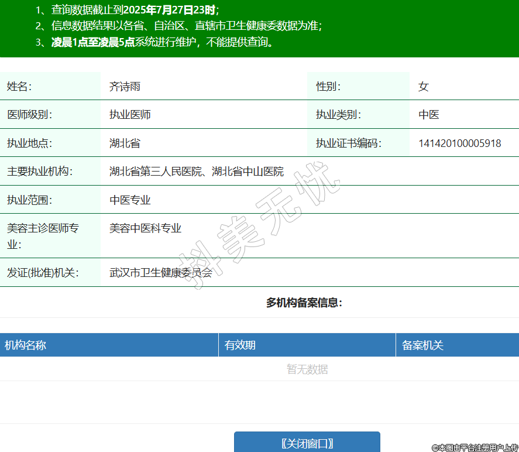Click the 美容中医科专业 specialty value
519x452 pixels.
pyautogui.click(x=145, y=228)
